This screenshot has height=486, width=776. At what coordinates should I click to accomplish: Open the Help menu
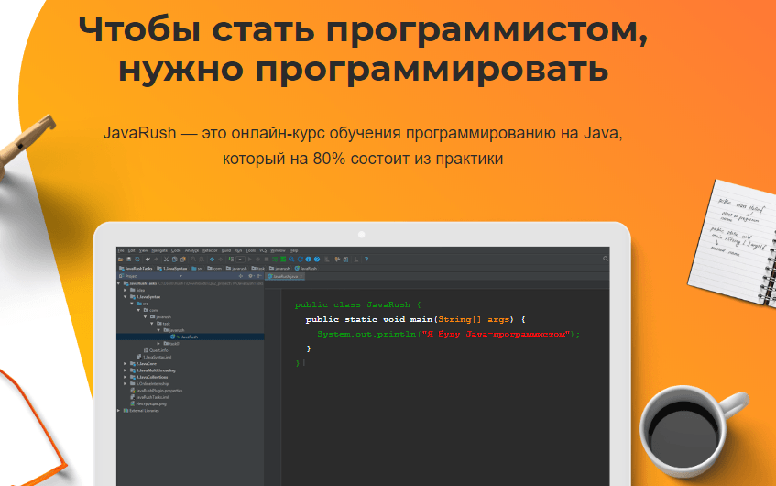coord(293,250)
